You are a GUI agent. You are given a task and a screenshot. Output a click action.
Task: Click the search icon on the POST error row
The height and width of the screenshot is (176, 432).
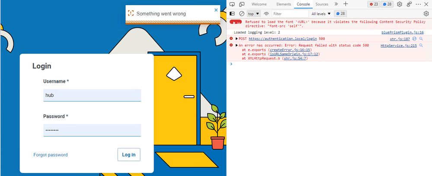coord(421,39)
